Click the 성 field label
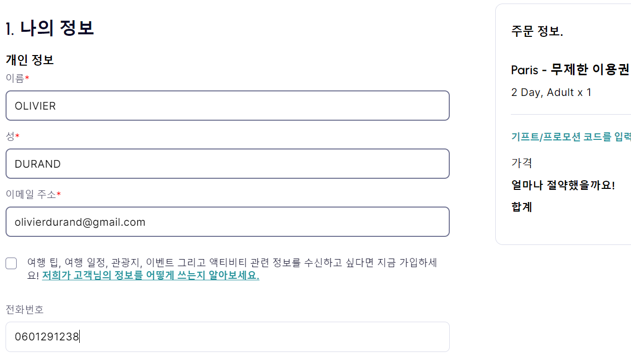 pyautogui.click(x=10, y=136)
